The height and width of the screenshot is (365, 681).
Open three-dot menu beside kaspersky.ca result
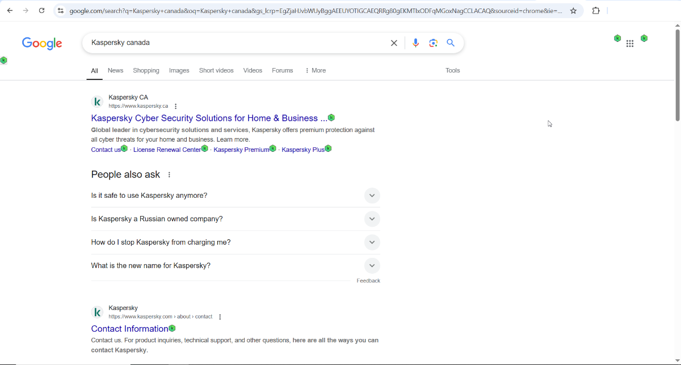(x=176, y=107)
